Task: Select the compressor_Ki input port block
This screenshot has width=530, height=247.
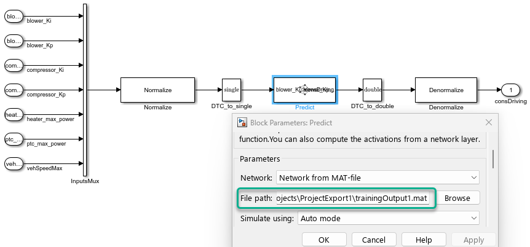Action: click(14, 66)
